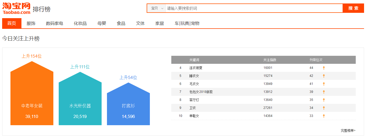Screen dimensions: 367x138
Task: Select the 文体 tab
Action: pos(140,23)
